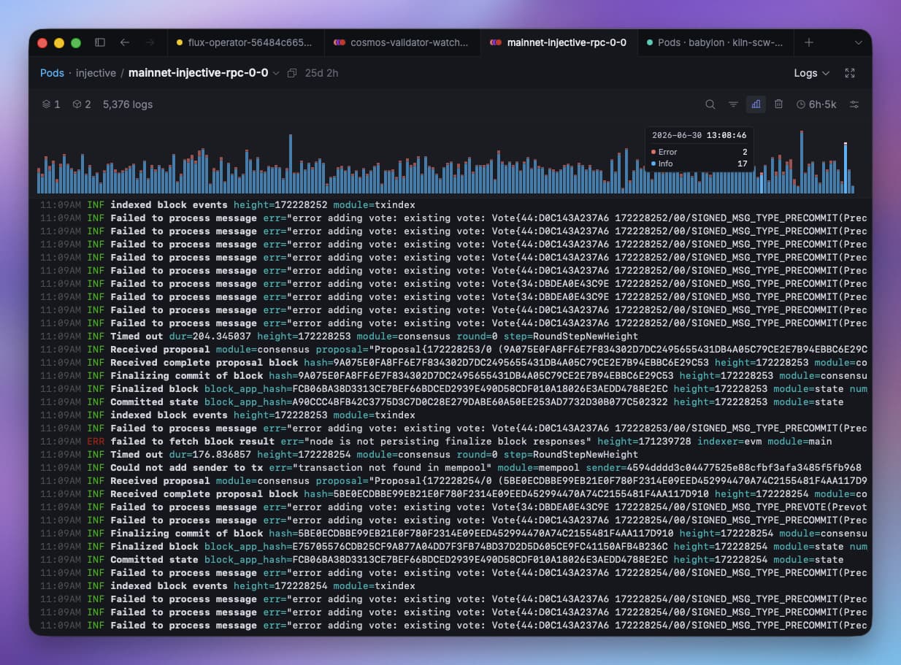
Task: Select 'Finalized block' line with block_app_hash=FCB06BA38
Action: pyautogui.click(x=453, y=389)
